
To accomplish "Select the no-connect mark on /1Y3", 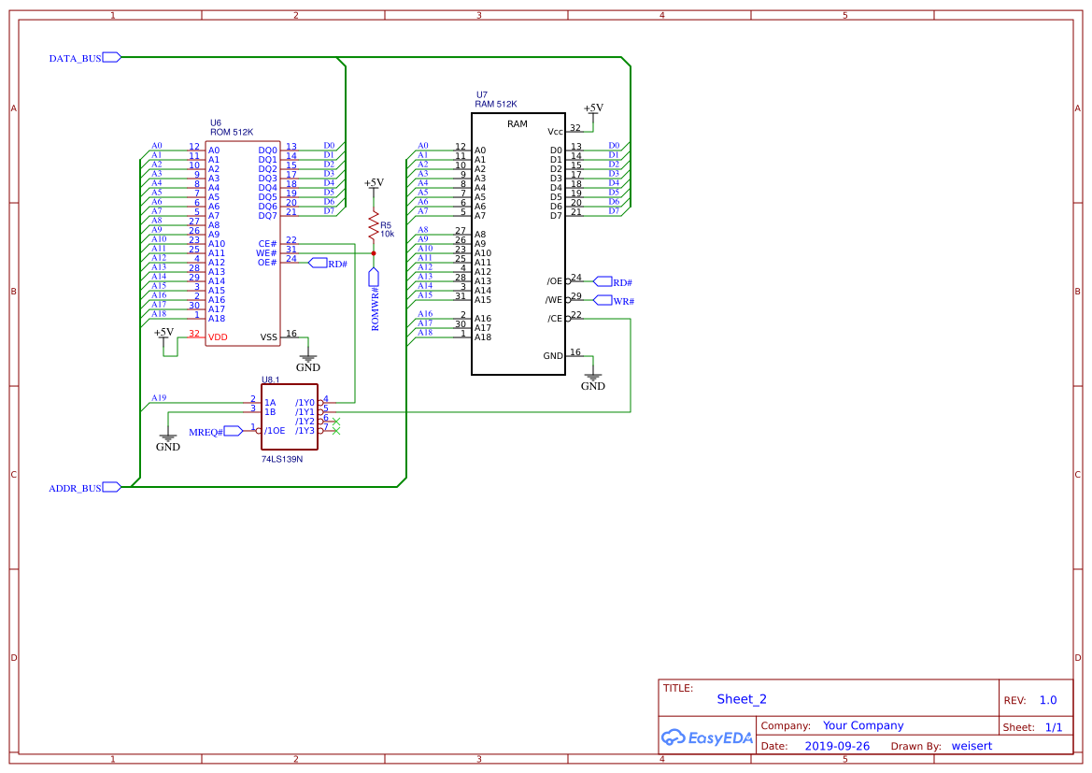I will click(336, 431).
